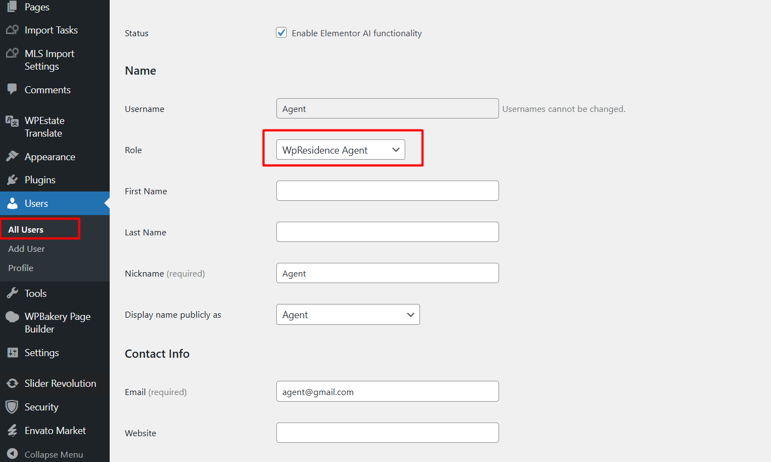
Task: Click the disabled Username field
Action: pyautogui.click(x=387, y=108)
